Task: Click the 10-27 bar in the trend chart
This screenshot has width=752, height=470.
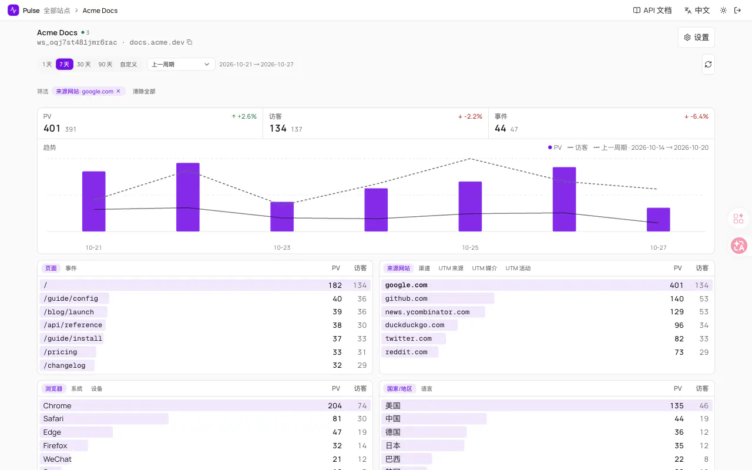Action: [659, 220]
